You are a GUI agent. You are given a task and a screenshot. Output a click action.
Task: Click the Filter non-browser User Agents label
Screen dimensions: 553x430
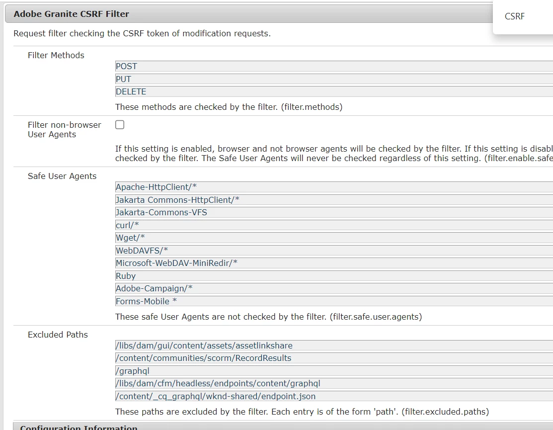pos(64,129)
